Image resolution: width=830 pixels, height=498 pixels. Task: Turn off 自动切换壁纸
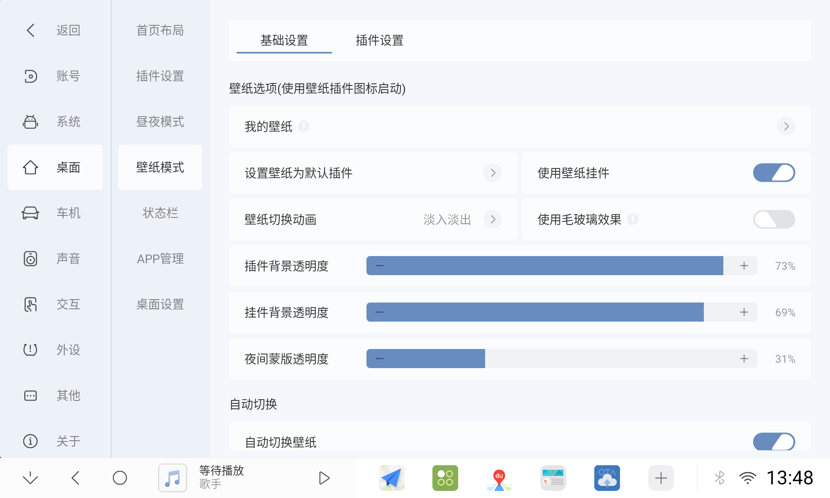coord(773,442)
